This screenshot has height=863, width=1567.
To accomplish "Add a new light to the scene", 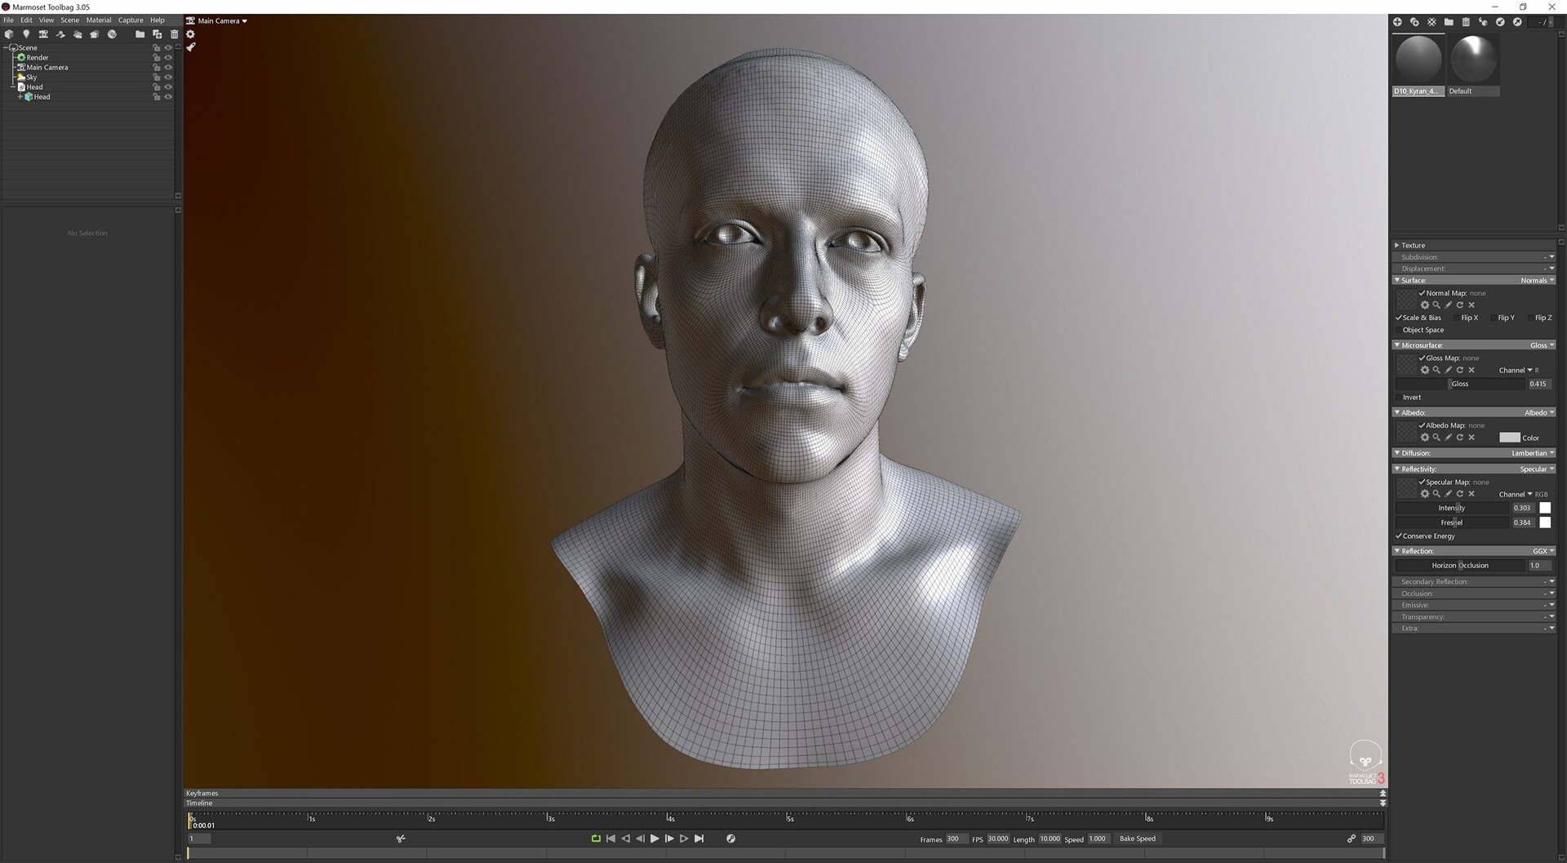I will coord(26,34).
